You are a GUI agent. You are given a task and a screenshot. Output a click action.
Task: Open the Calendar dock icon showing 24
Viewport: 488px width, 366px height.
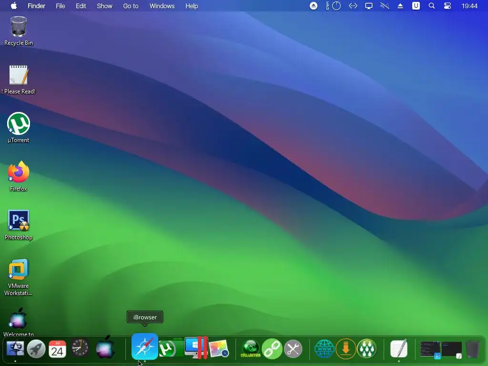tap(57, 349)
